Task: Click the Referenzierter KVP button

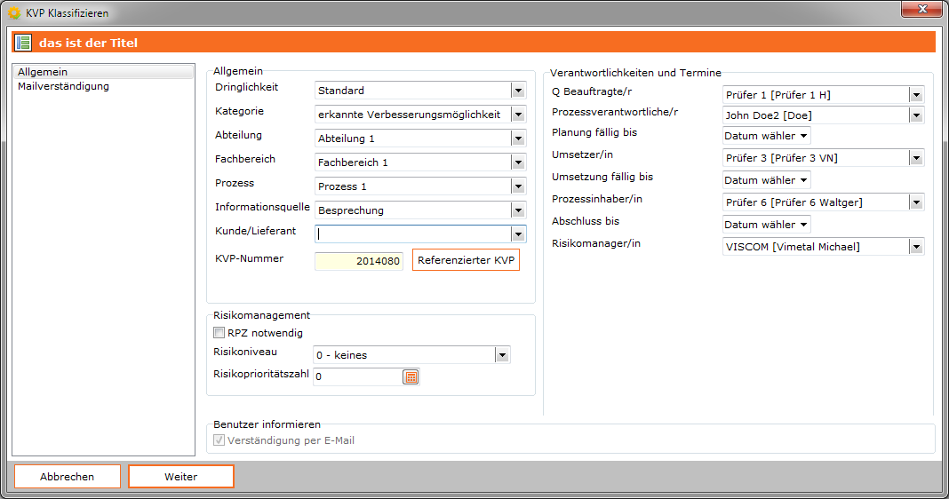Action: 466,260
